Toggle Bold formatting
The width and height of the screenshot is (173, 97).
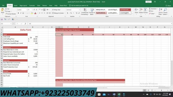click(18, 13)
